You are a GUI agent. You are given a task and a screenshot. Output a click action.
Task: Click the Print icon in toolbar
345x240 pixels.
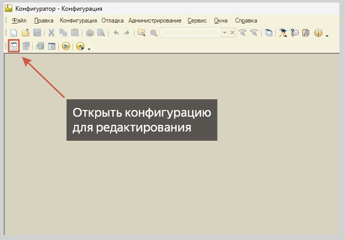click(x=90, y=33)
